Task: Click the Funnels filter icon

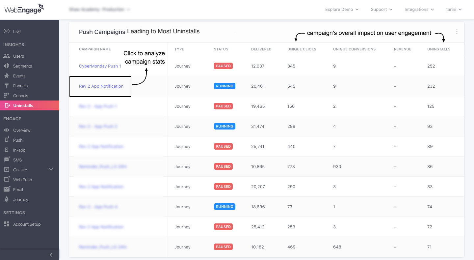Action: [x=7, y=86]
